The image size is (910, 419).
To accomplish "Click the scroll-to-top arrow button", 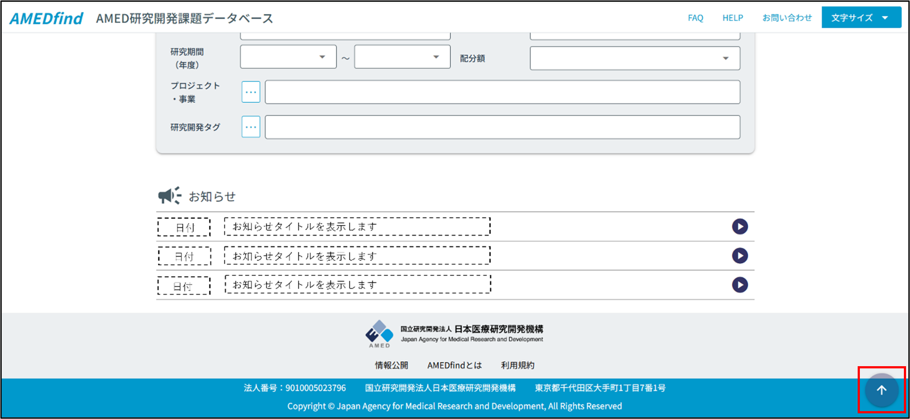I will (x=881, y=390).
